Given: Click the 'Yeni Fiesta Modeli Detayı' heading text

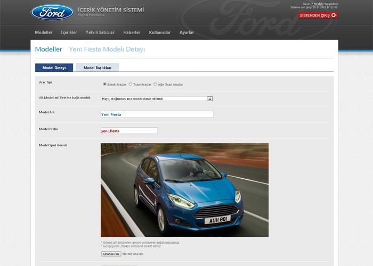Looking at the screenshot, I should point(107,49).
